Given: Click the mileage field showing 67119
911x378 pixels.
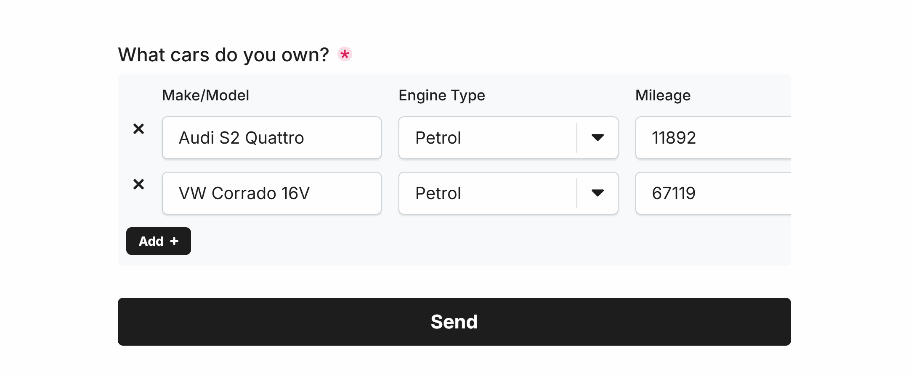Looking at the screenshot, I should pyautogui.click(x=713, y=193).
